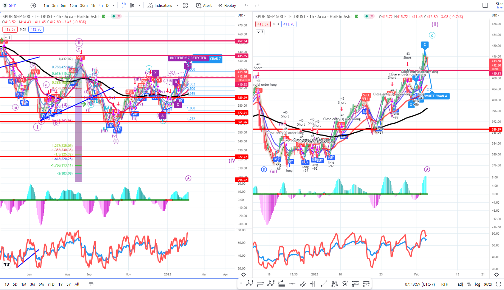Select the 6M date range
The image size is (504, 290).
41,284
